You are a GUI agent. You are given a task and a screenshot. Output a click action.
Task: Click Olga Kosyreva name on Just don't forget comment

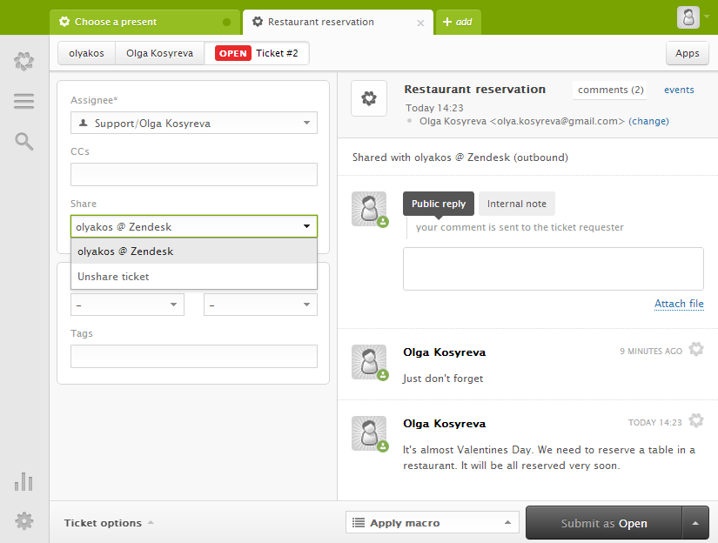[444, 352]
